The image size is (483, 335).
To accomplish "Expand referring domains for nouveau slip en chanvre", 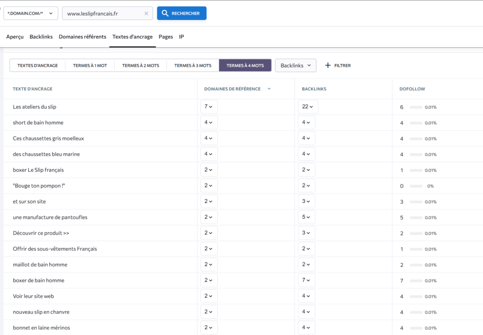I will (x=209, y=311).
